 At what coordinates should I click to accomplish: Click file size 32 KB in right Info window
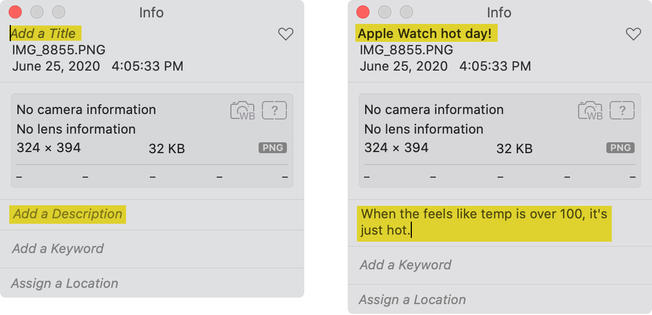515,149
